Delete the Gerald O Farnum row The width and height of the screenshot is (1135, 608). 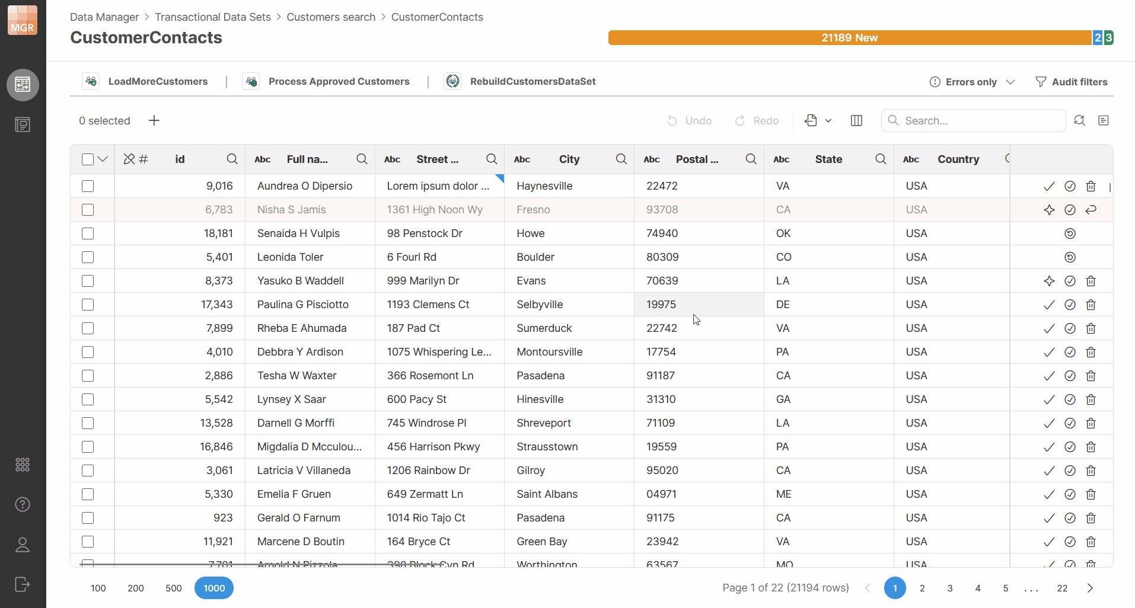coord(1091,518)
